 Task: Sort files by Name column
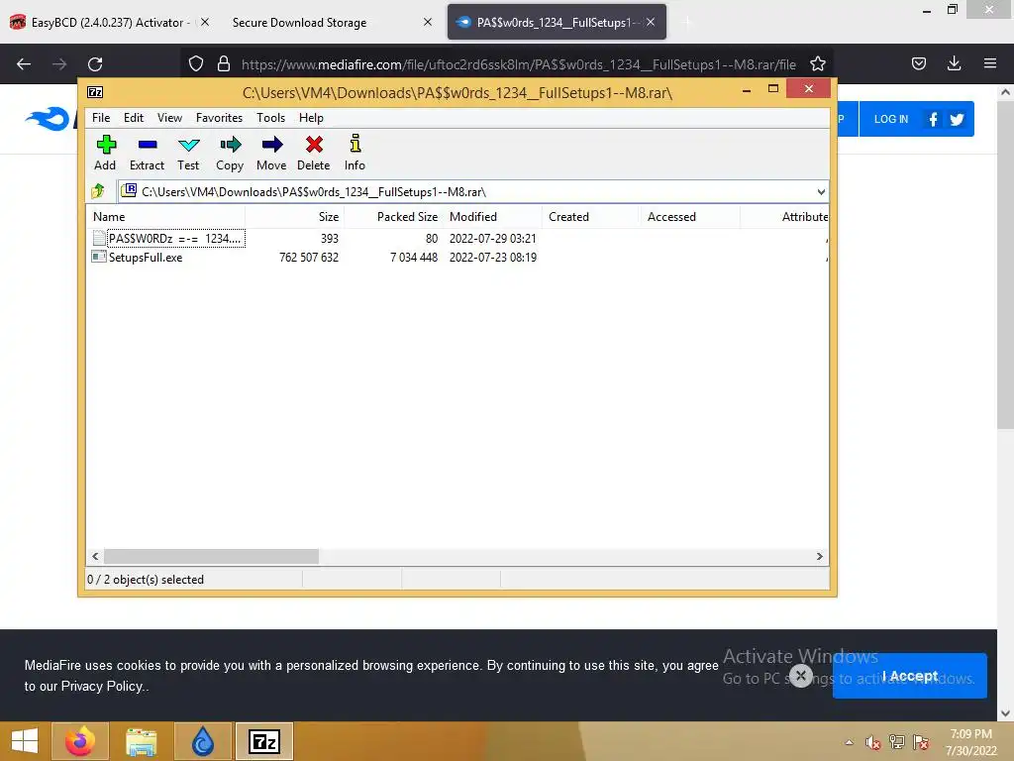click(x=165, y=217)
